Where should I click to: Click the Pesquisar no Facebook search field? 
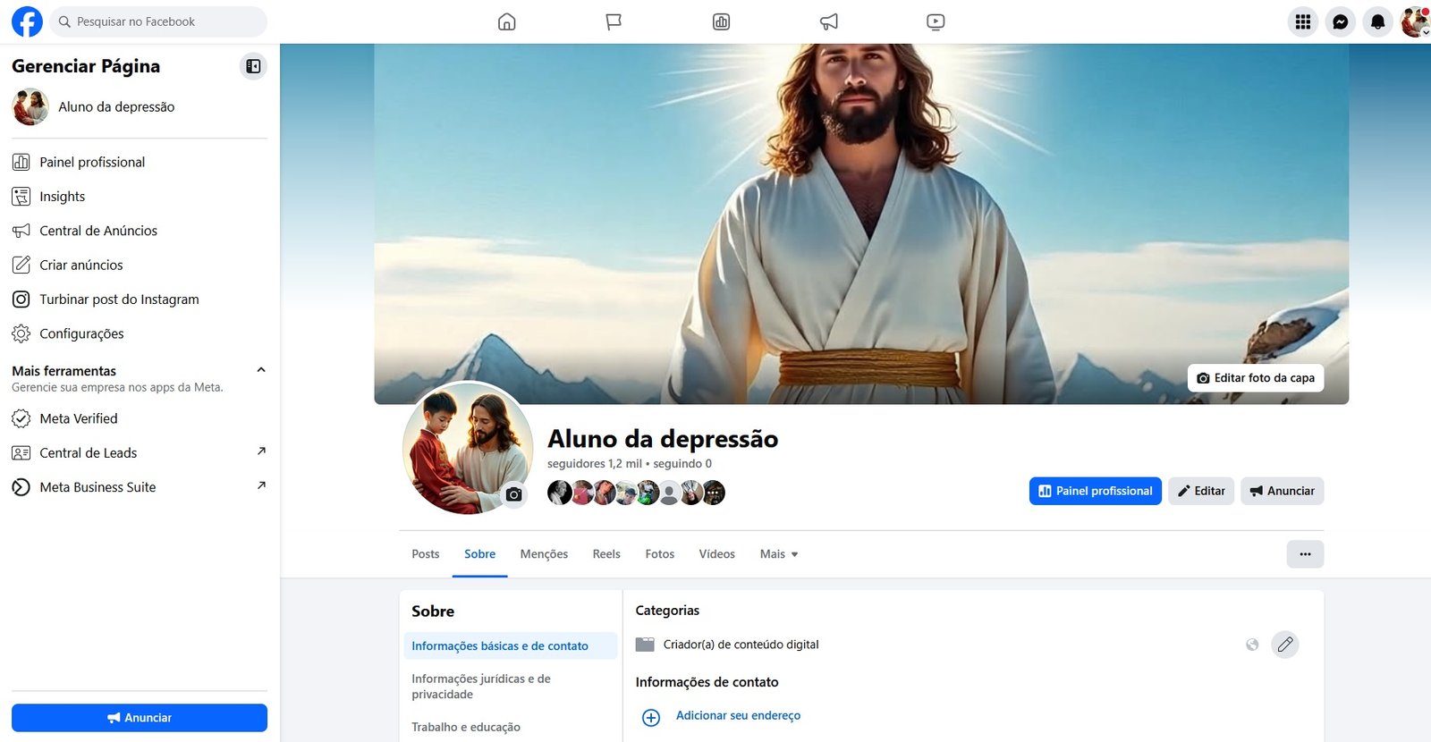click(x=158, y=21)
